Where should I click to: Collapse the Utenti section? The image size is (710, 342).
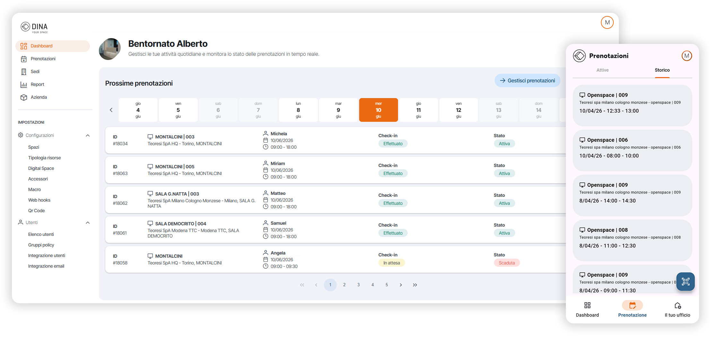(x=88, y=223)
